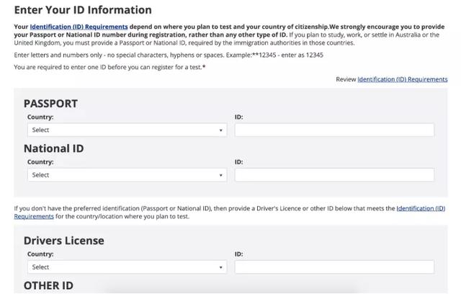Open the Passport Country dropdown
This screenshot has height=294, width=461.
127,130
